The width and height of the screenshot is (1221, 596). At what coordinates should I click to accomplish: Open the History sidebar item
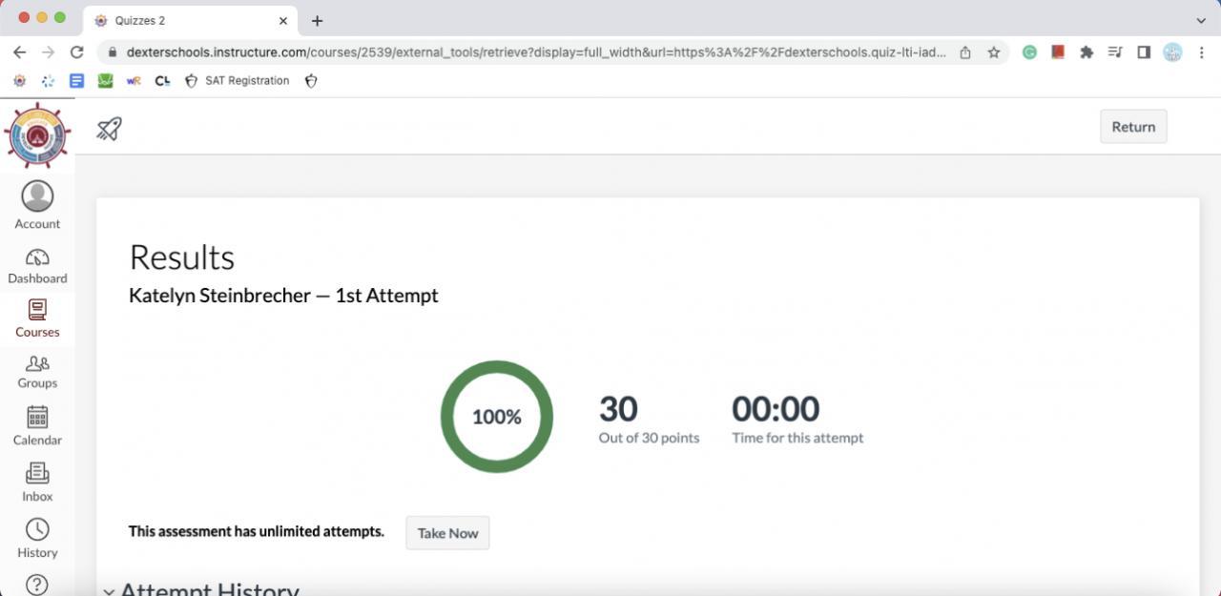click(x=37, y=538)
